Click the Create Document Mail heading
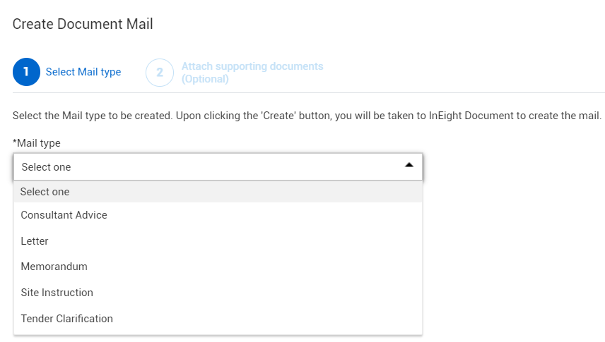605x342 pixels. point(83,24)
